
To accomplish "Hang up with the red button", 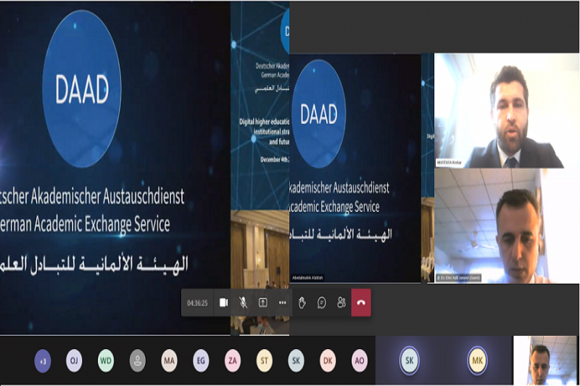I will pos(361,303).
